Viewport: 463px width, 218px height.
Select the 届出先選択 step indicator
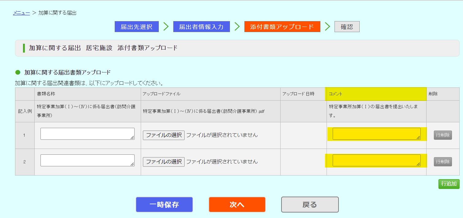(x=136, y=27)
